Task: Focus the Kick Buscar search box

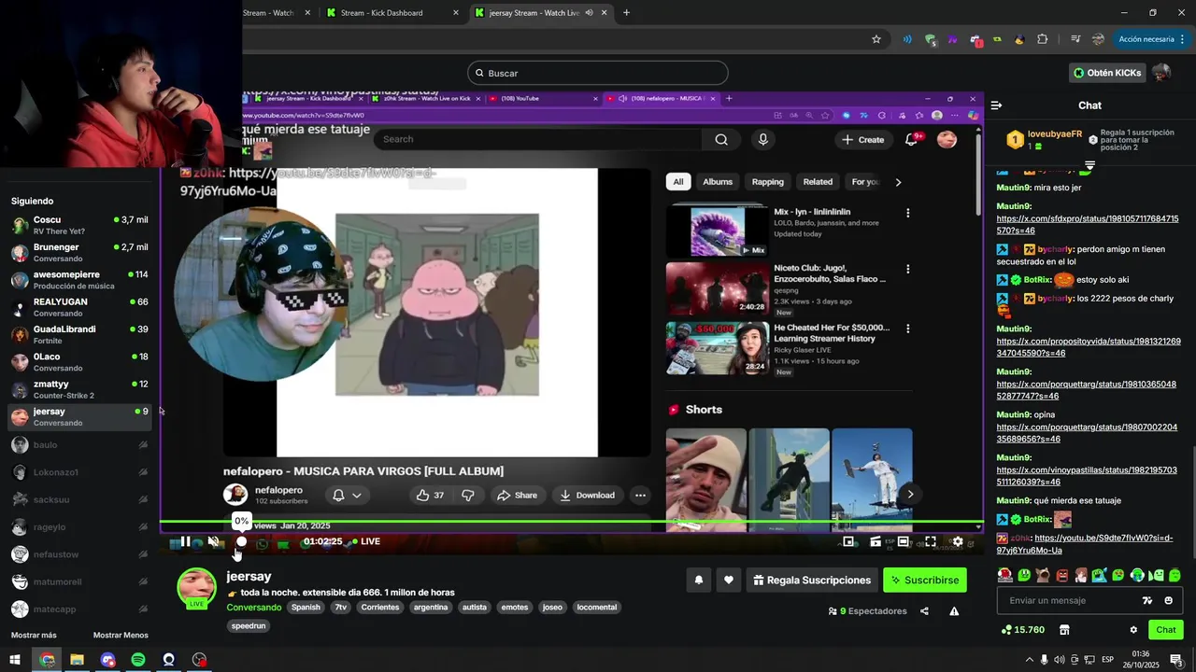Action: [x=598, y=73]
